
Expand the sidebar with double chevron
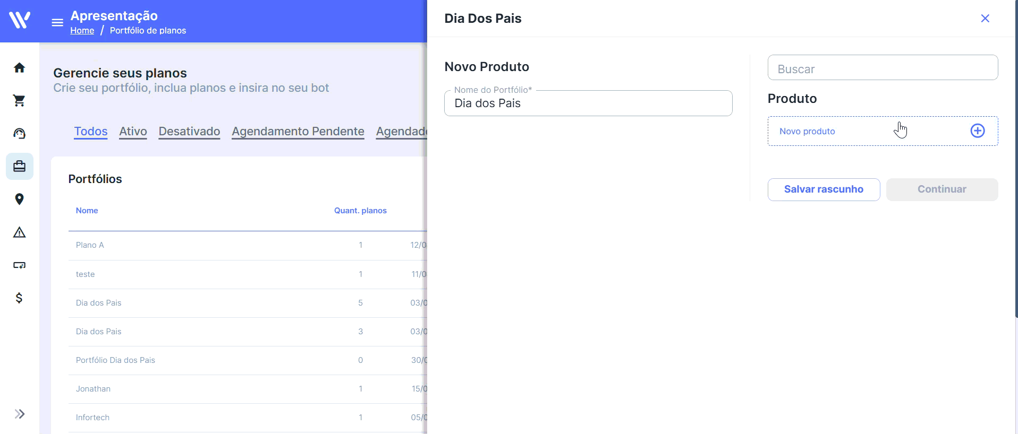[20, 414]
